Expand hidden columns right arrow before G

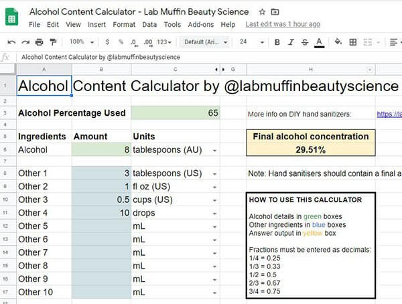tap(223, 70)
